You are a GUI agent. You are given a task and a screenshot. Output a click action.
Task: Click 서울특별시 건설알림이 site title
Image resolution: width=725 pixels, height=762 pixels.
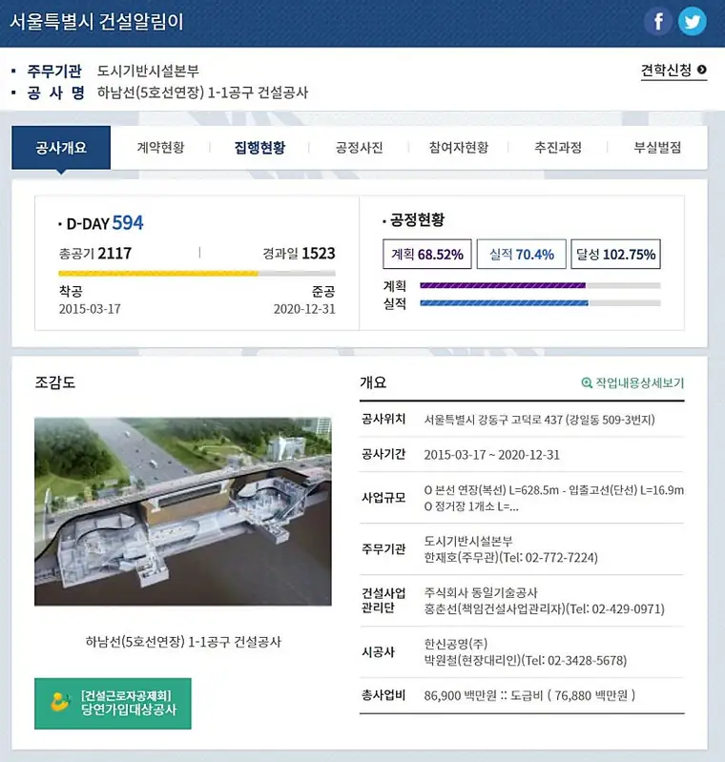click(x=96, y=21)
